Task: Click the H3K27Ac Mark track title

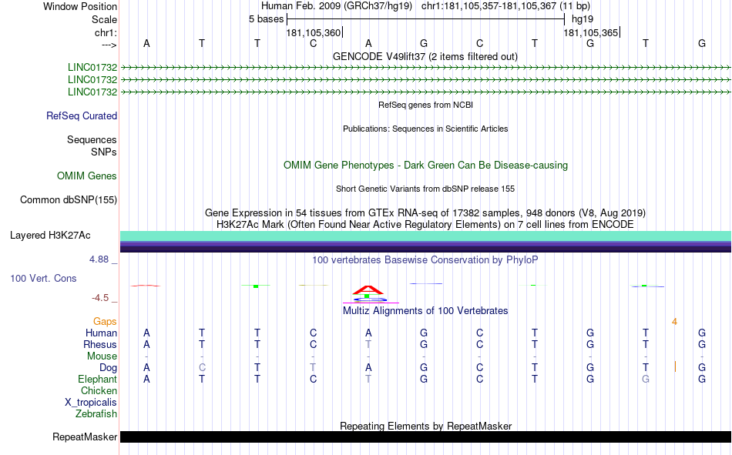Action: point(425,225)
